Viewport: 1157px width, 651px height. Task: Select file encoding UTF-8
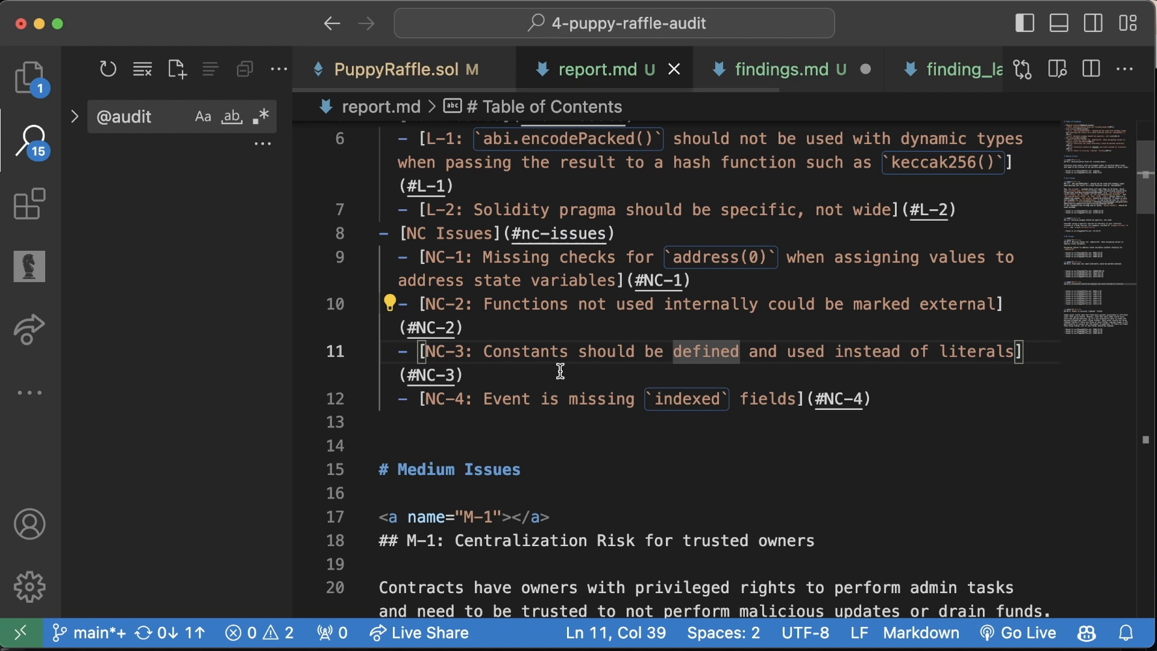pyautogui.click(x=805, y=633)
